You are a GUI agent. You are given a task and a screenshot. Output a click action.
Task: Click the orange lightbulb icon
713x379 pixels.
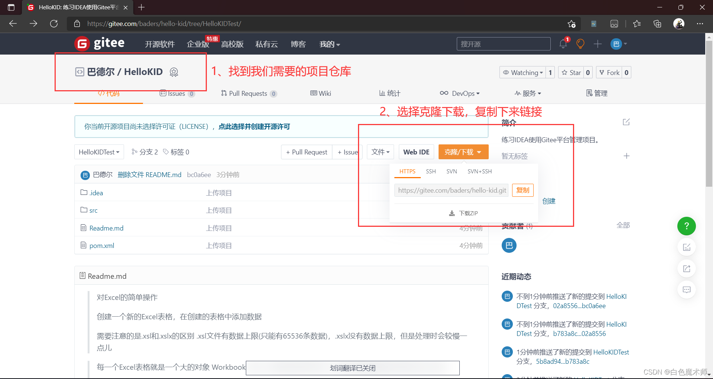pos(580,44)
